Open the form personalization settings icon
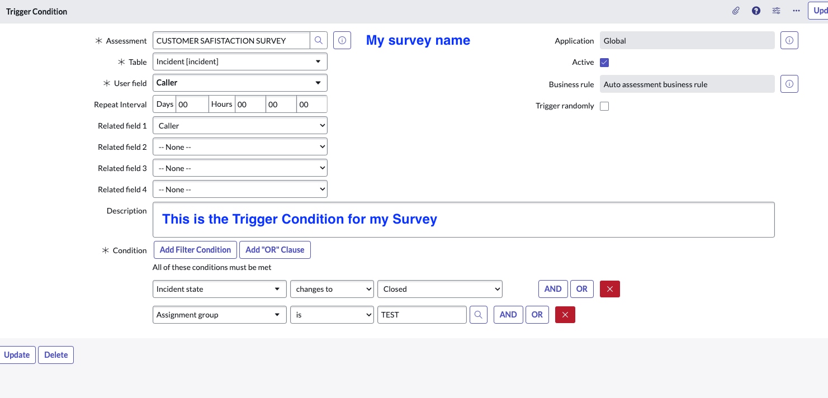 point(776,11)
